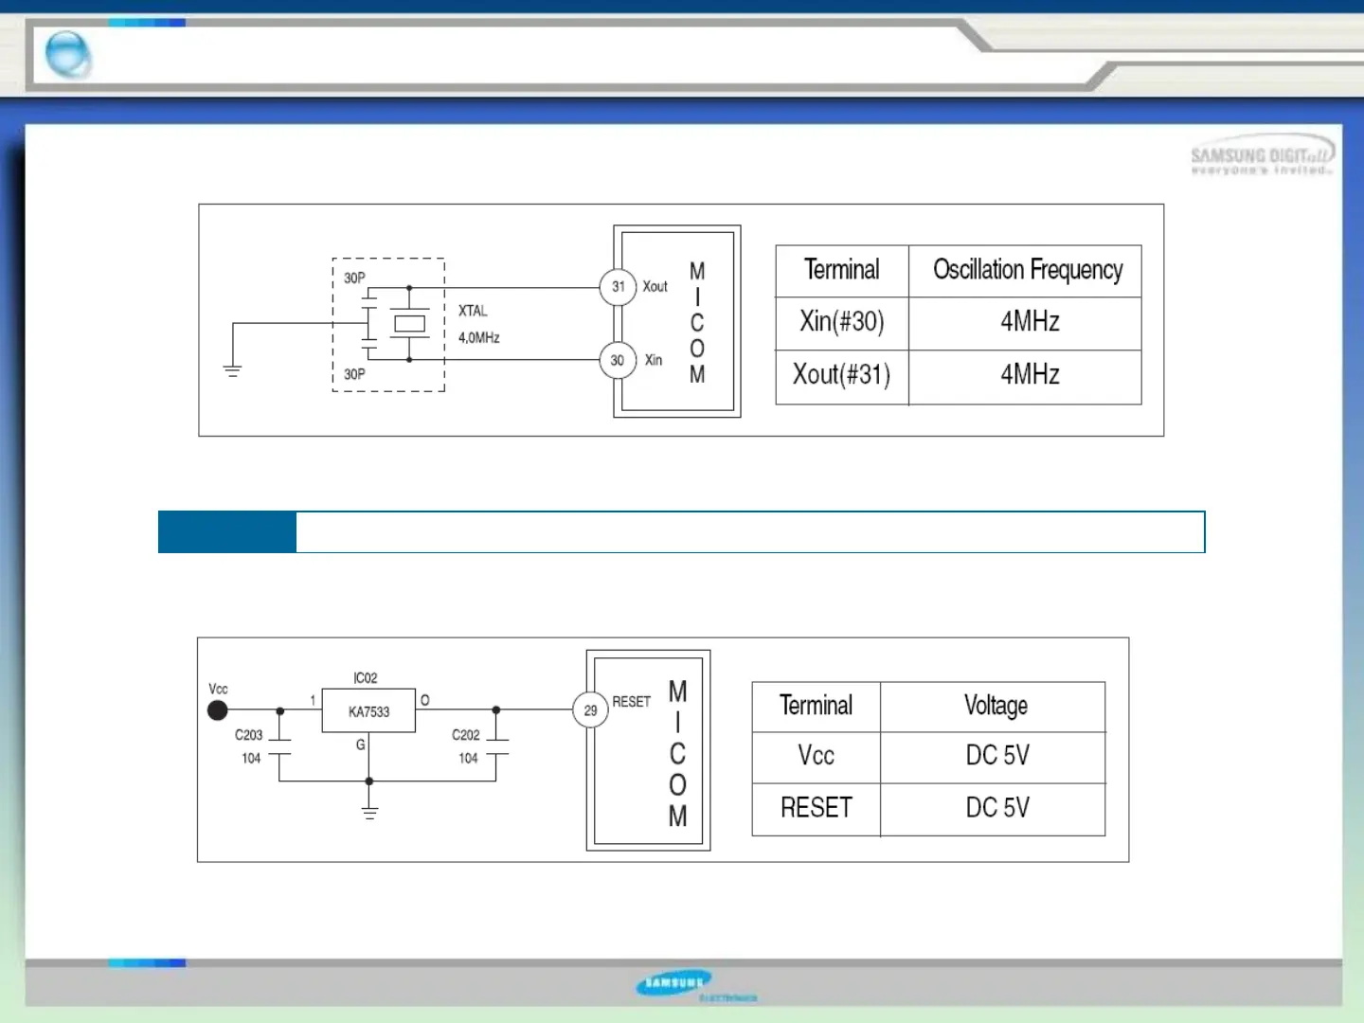Click the "C203" capacitor label
The height and width of the screenshot is (1023, 1364).
pyautogui.click(x=248, y=735)
